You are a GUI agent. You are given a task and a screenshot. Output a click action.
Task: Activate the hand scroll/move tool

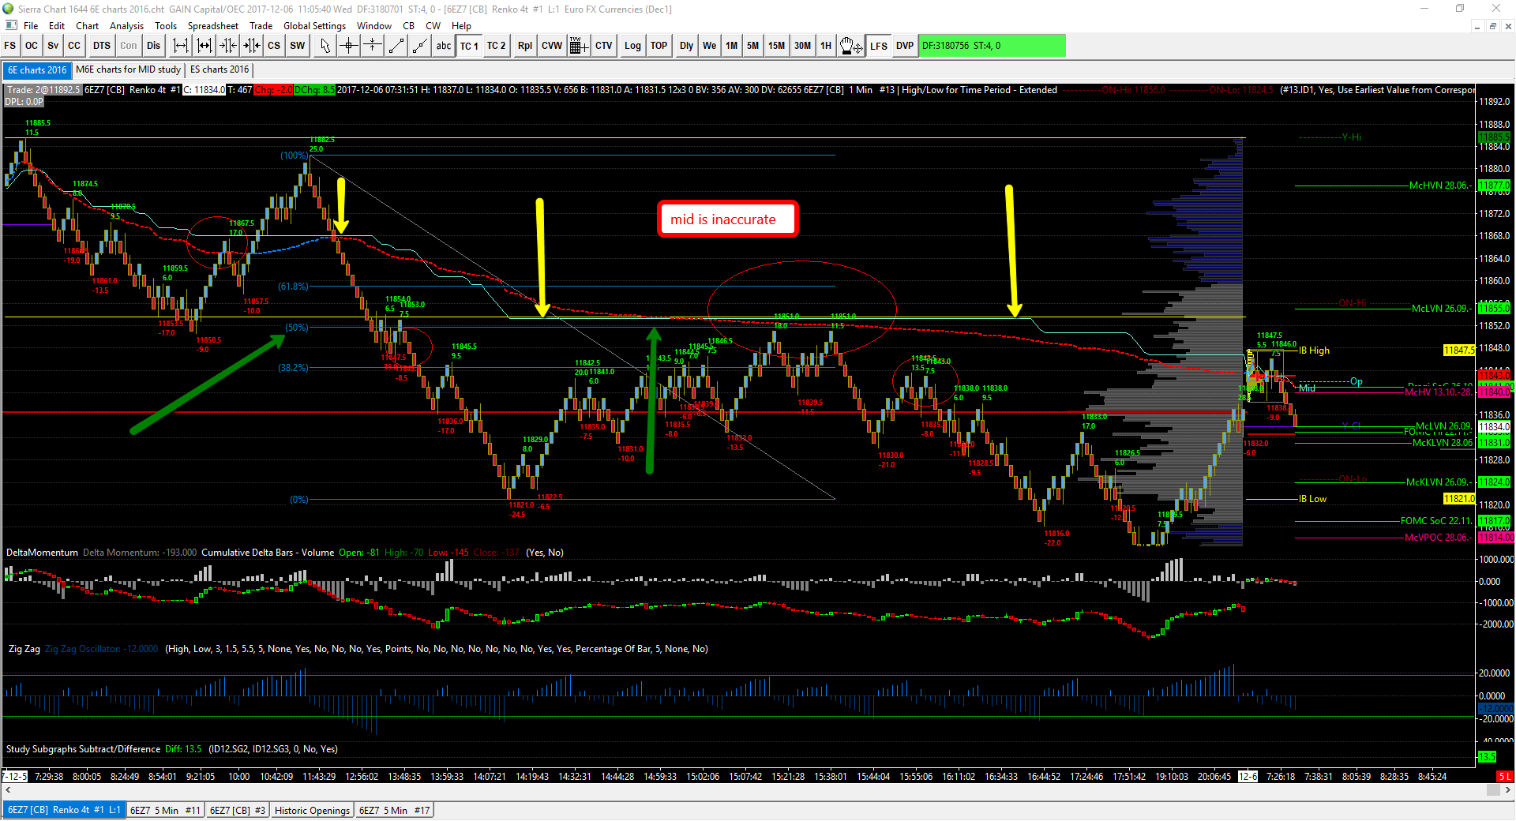point(850,46)
